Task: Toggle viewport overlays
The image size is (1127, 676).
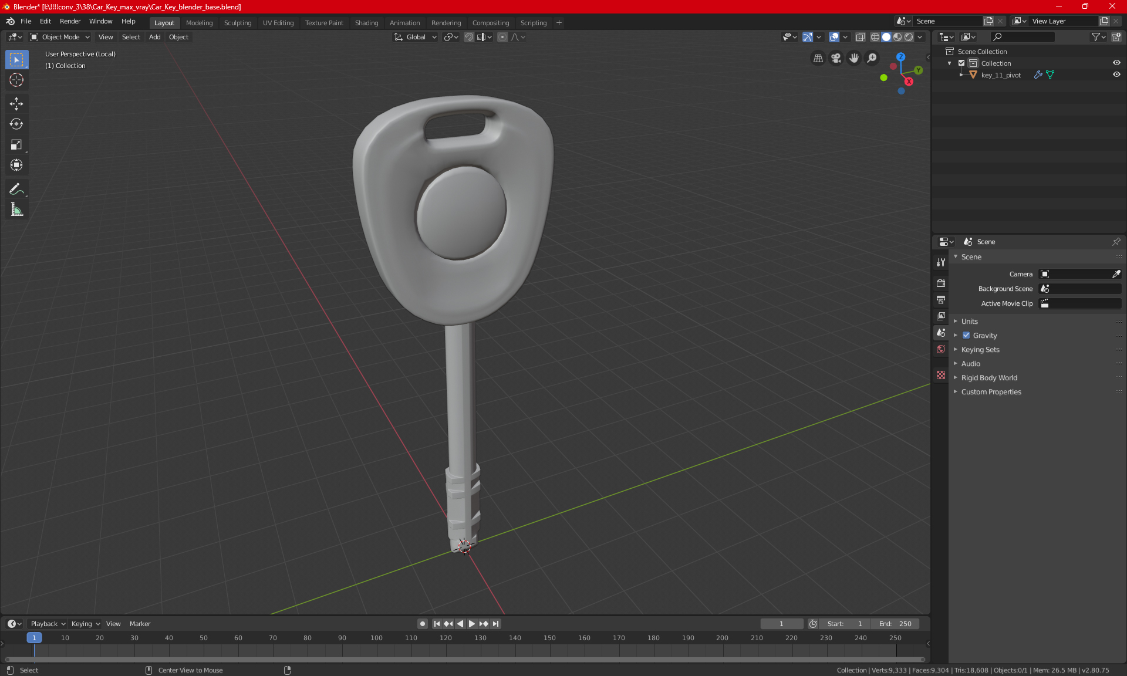Action: coord(834,37)
